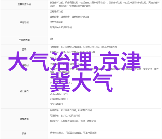
Task: Click the purple 大气治理 overlay title
Action: [50, 61]
